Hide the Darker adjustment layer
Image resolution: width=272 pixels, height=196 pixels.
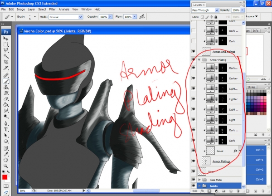click(194, 78)
